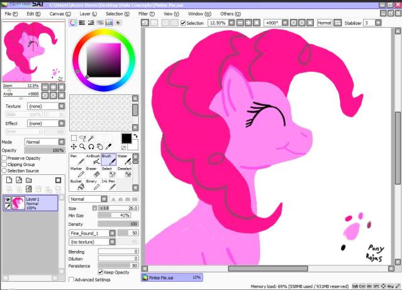Show the RGB slider panel
402x290 pixels.
(x=82, y=23)
